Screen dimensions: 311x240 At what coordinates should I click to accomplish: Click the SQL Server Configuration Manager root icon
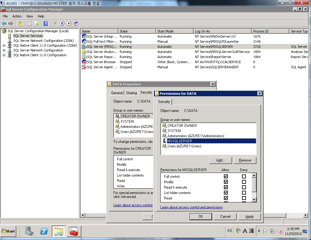tap(4, 31)
